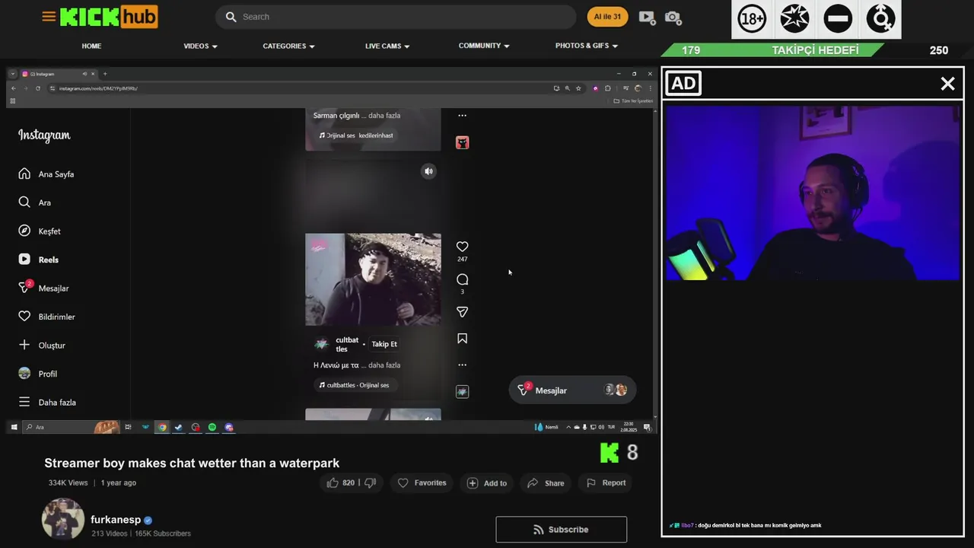Bookmark page with star in address bar

[578, 88]
